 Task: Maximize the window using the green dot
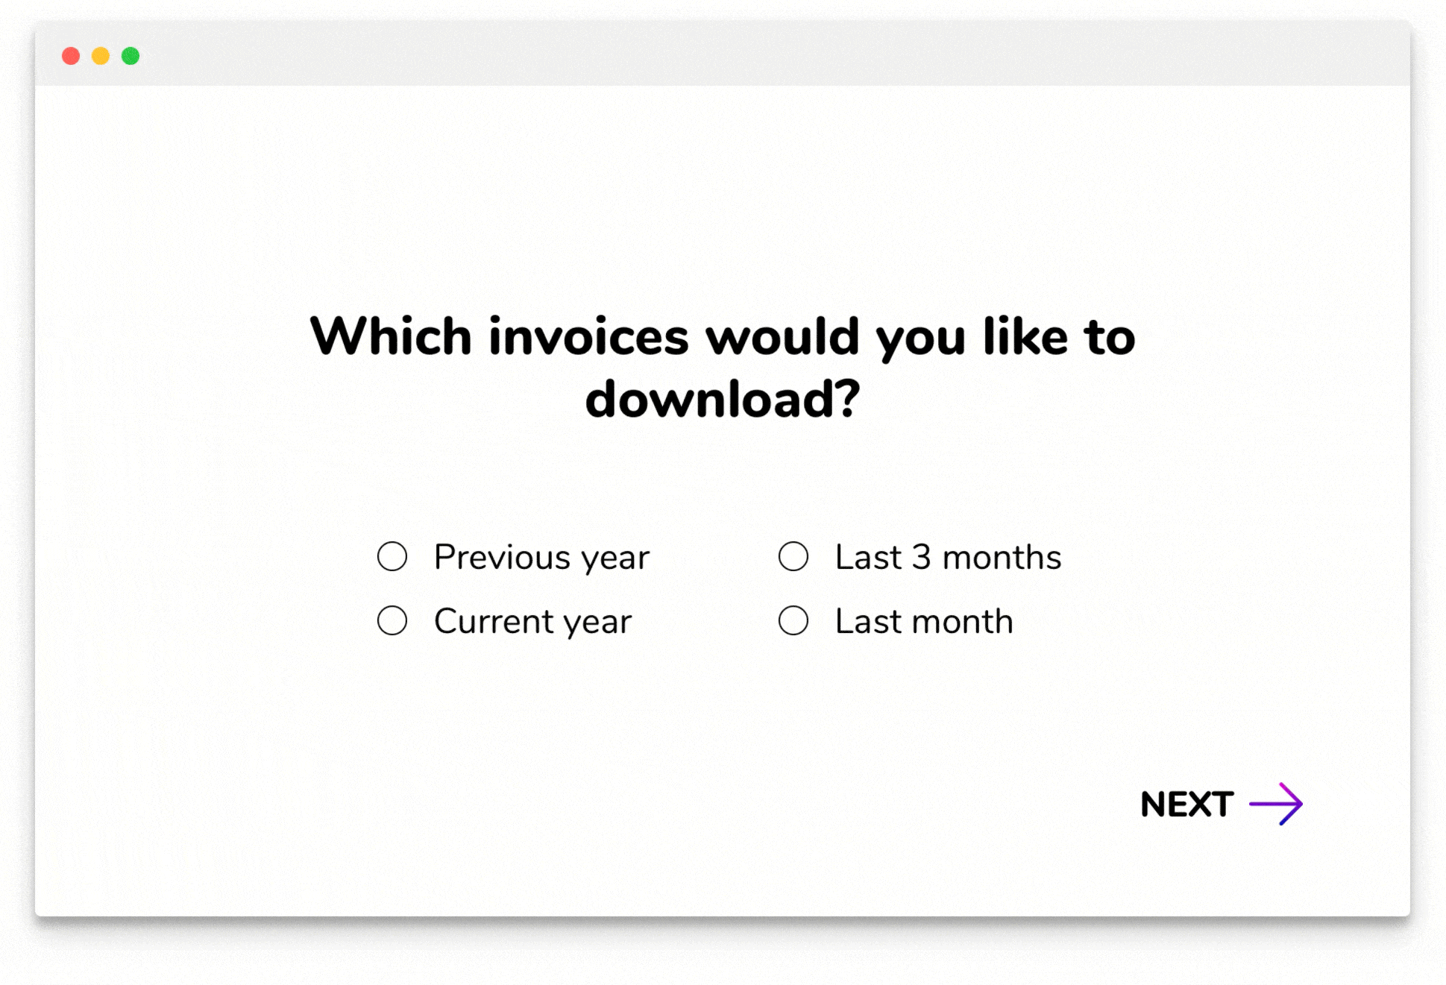(131, 56)
